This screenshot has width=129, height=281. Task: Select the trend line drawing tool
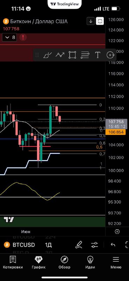(60, 55)
